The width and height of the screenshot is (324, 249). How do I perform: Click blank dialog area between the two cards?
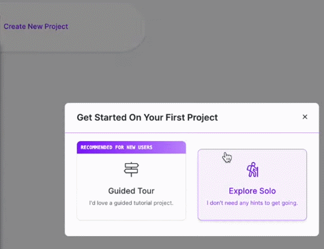coord(192,182)
